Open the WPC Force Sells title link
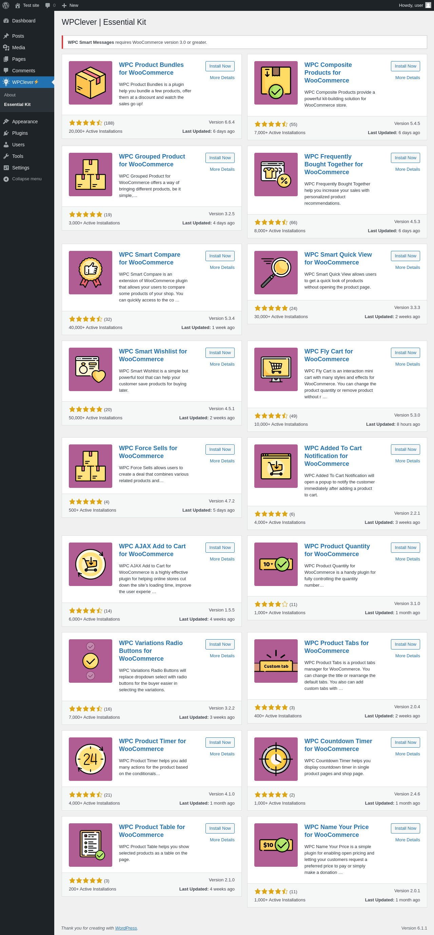The width and height of the screenshot is (434, 935). [x=148, y=452]
